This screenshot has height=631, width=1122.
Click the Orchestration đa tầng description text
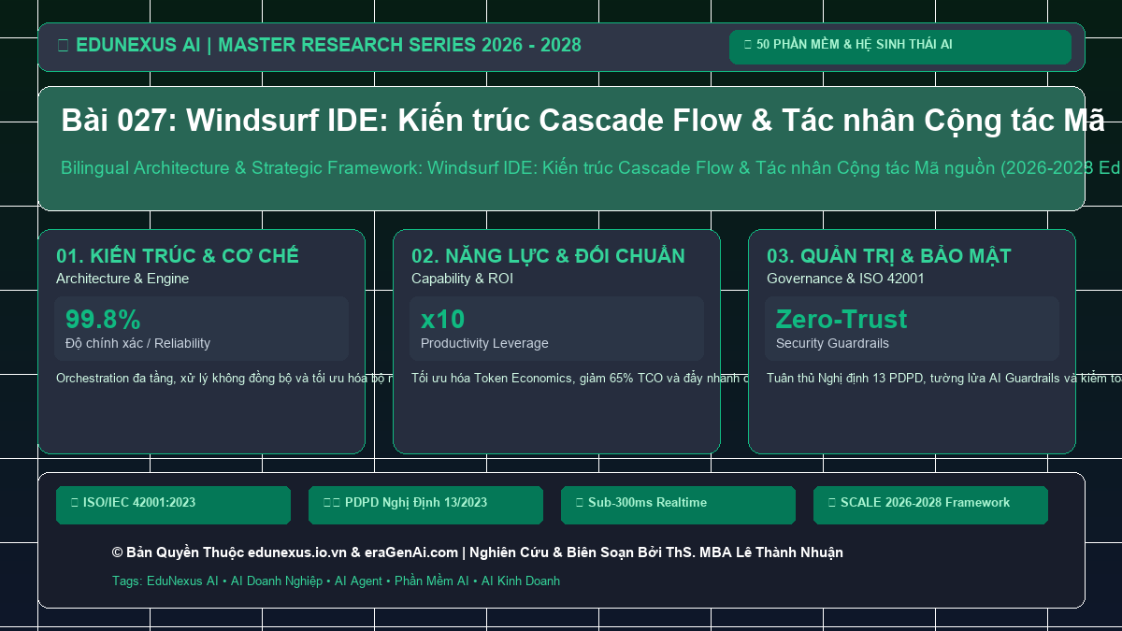pyautogui.click(x=223, y=379)
